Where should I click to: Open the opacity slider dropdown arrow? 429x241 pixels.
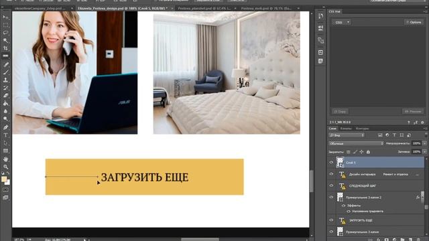[424, 143]
